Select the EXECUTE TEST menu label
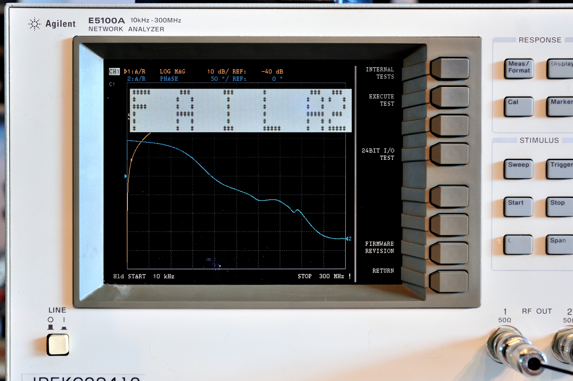Viewport: 573px width, 381px height. [x=381, y=100]
